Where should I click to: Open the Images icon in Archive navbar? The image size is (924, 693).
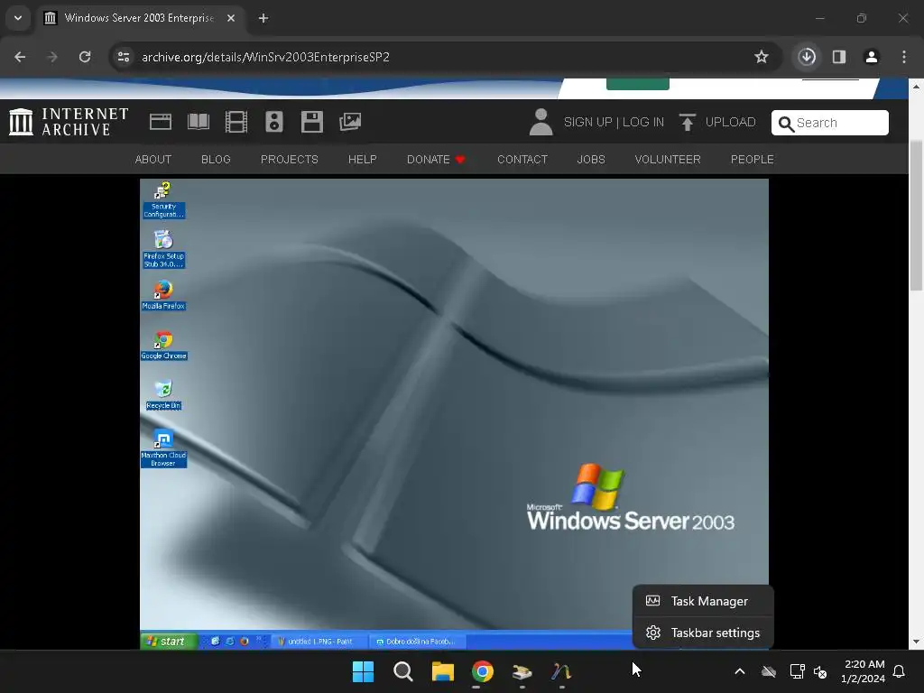pos(350,122)
